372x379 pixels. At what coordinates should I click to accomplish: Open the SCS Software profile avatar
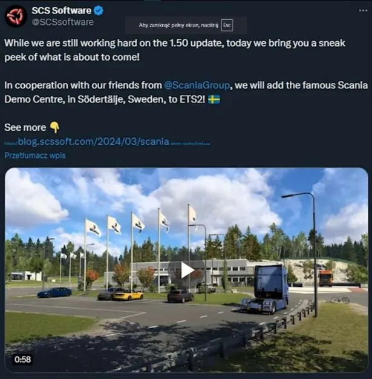(x=16, y=16)
